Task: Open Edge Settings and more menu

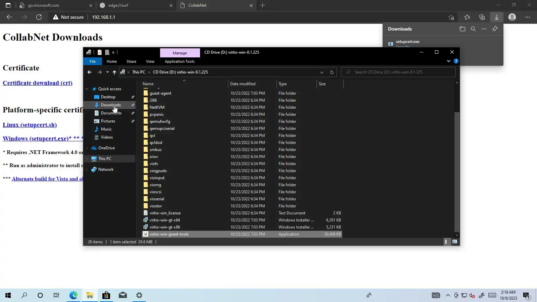Action: click(528, 17)
